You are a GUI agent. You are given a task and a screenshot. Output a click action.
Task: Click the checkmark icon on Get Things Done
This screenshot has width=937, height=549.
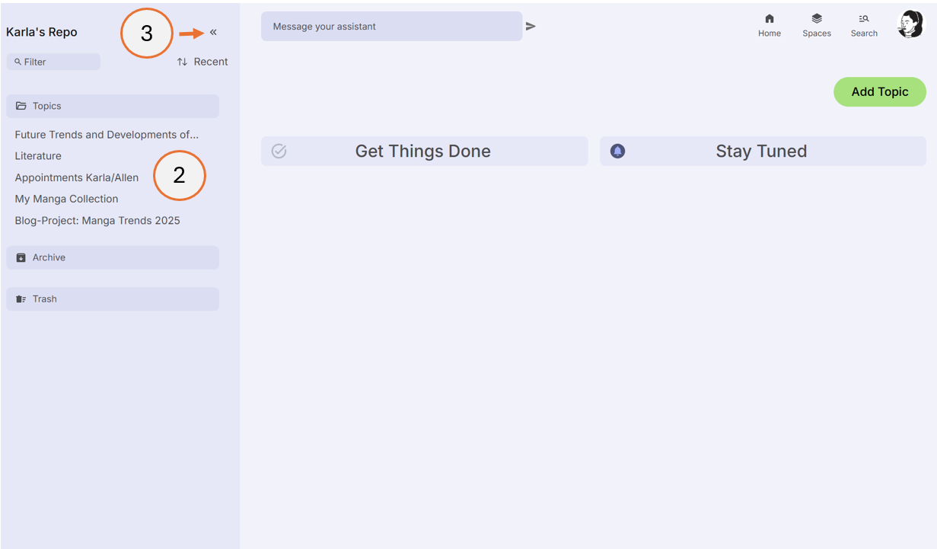pyautogui.click(x=279, y=151)
